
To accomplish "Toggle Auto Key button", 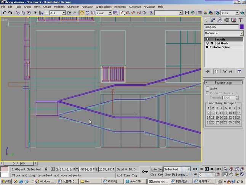I will click(x=157, y=169).
